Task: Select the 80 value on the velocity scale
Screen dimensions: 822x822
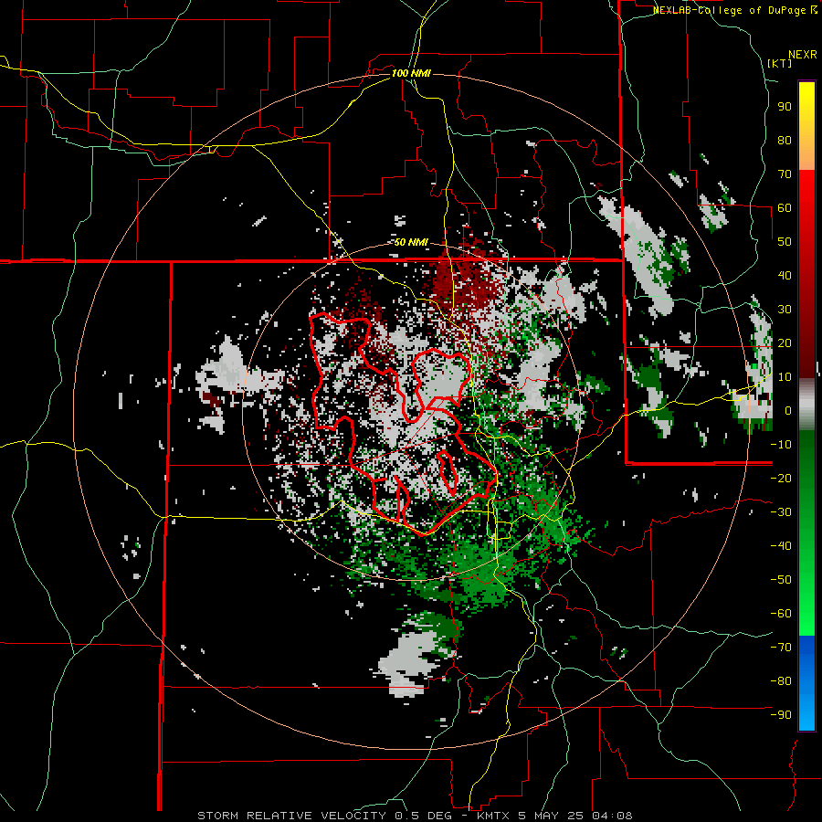Action: click(x=785, y=141)
